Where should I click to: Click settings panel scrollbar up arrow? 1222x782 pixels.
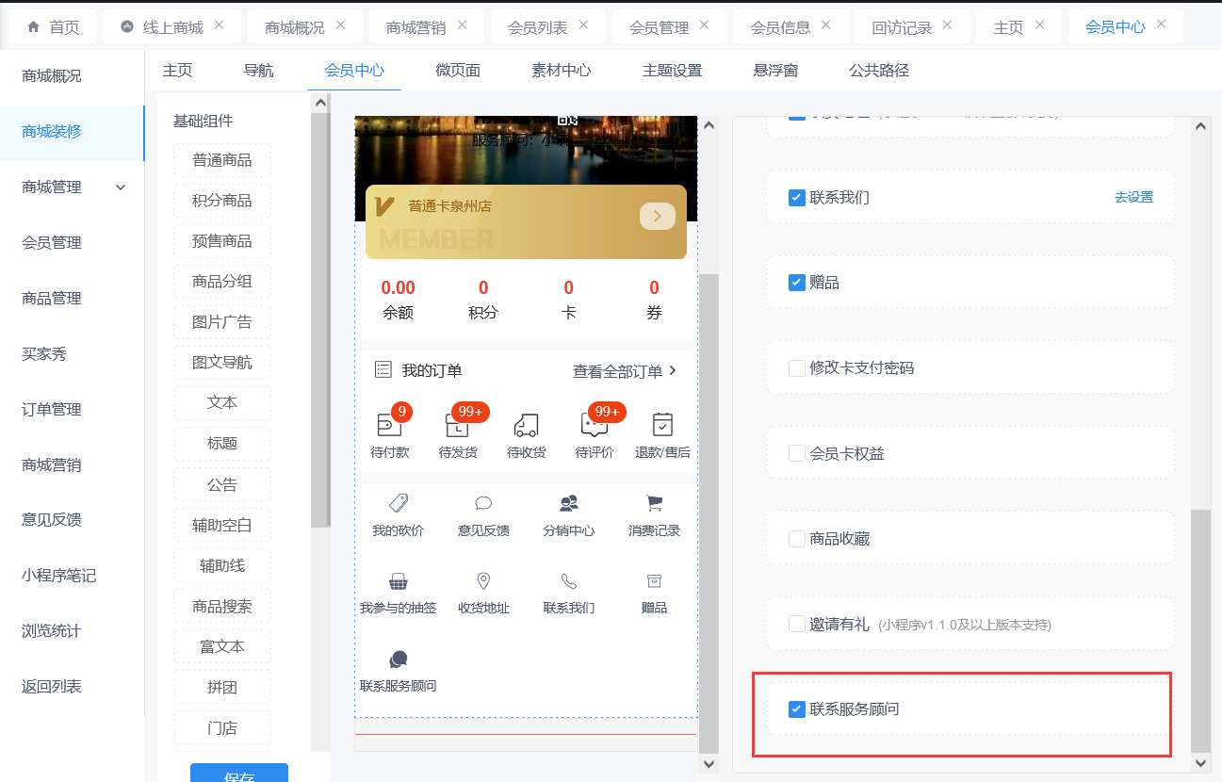pos(1200,124)
